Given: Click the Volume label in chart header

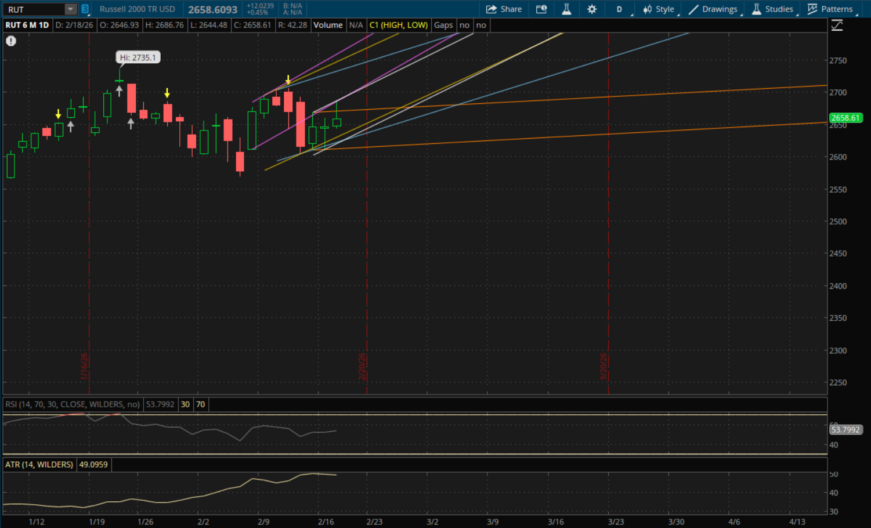Looking at the screenshot, I should 328,25.
